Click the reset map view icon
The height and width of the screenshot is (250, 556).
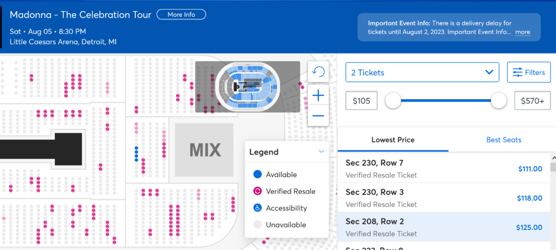click(318, 72)
